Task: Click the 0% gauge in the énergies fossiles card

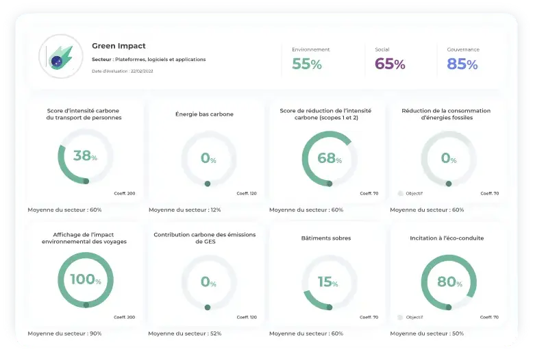Action: coord(448,158)
